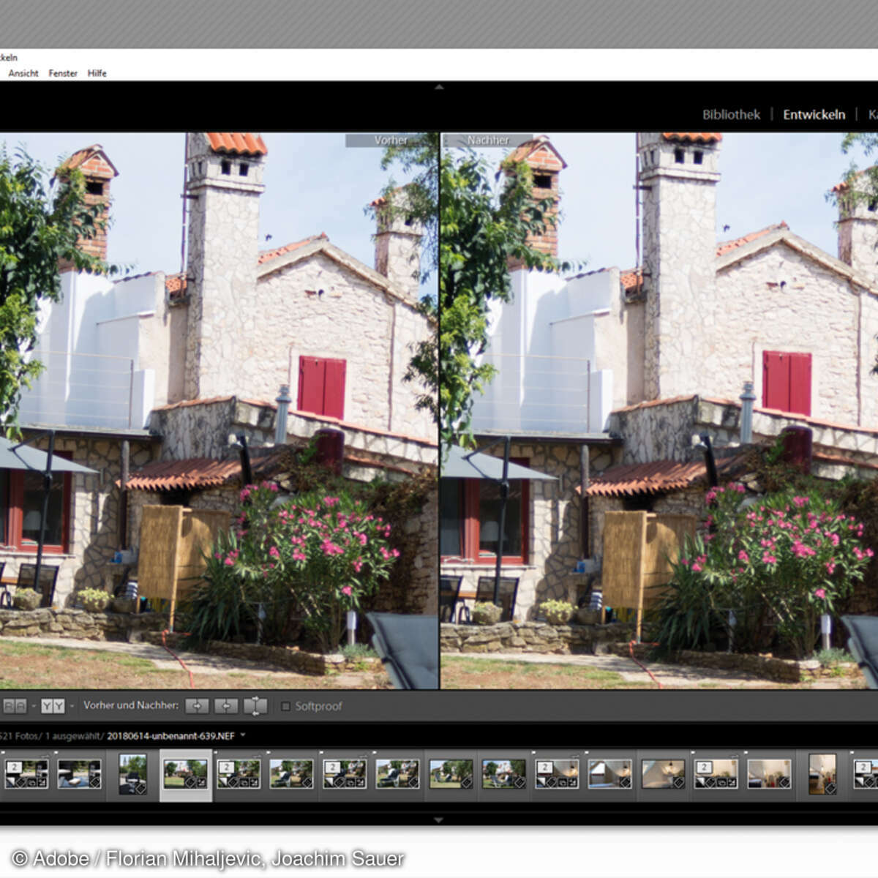
Task: Open the Ansicht menu
Action: click(x=23, y=73)
